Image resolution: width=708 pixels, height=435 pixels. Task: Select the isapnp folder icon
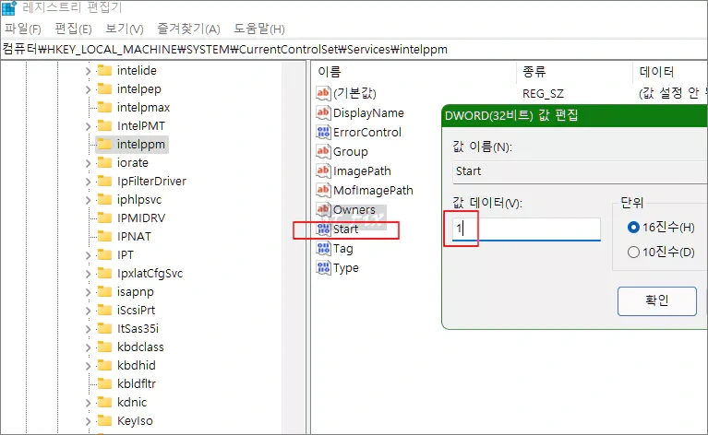[x=104, y=291]
